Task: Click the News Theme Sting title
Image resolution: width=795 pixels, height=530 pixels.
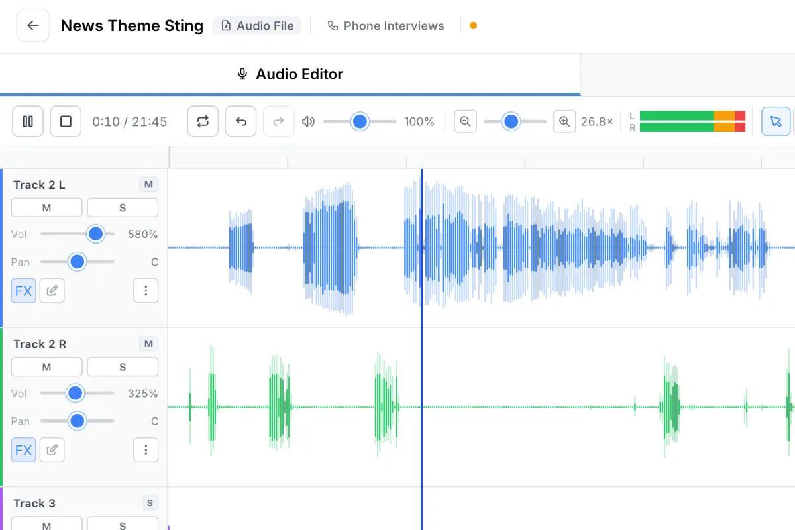Action: click(132, 26)
